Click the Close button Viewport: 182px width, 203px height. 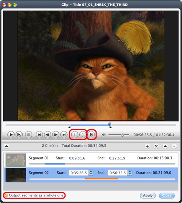tap(167, 195)
